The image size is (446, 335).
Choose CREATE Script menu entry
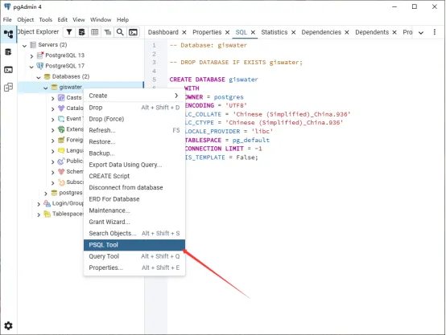coord(134,176)
